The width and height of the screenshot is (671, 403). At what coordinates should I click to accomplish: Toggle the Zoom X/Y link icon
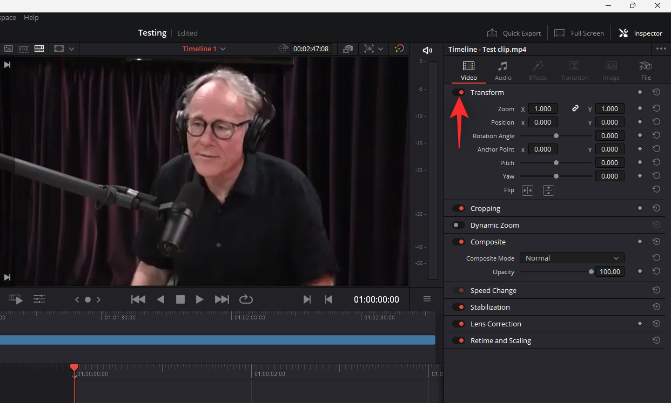coord(575,108)
